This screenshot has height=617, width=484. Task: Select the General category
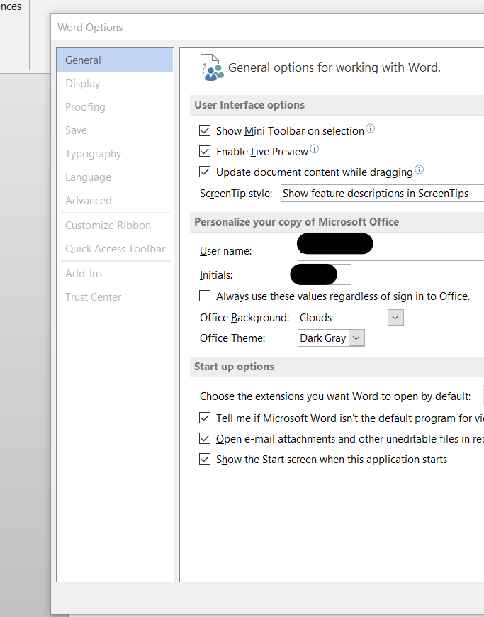(115, 60)
